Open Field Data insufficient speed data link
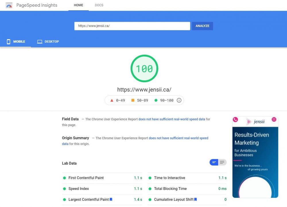287x207 pixels. point(172,119)
